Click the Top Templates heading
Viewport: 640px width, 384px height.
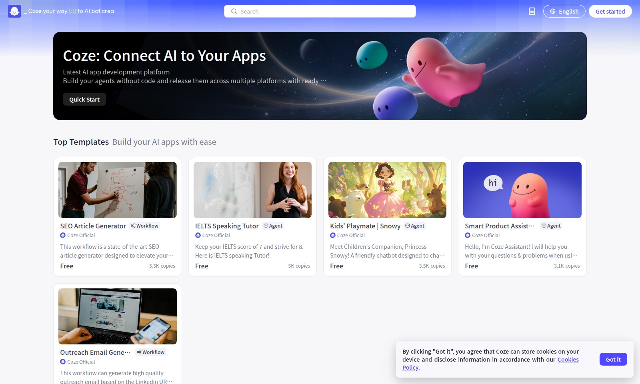coord(81,142)
